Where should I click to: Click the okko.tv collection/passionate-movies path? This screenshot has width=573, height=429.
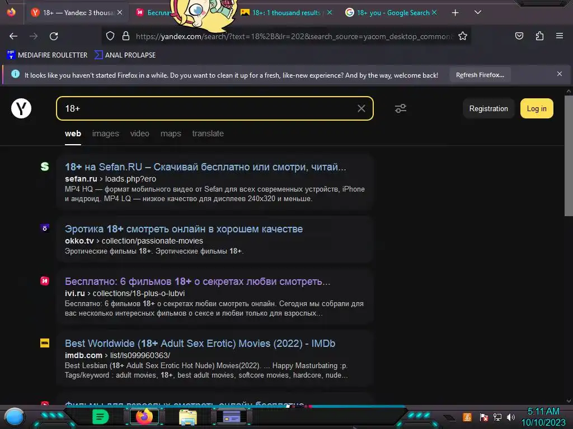click(152, 241)
